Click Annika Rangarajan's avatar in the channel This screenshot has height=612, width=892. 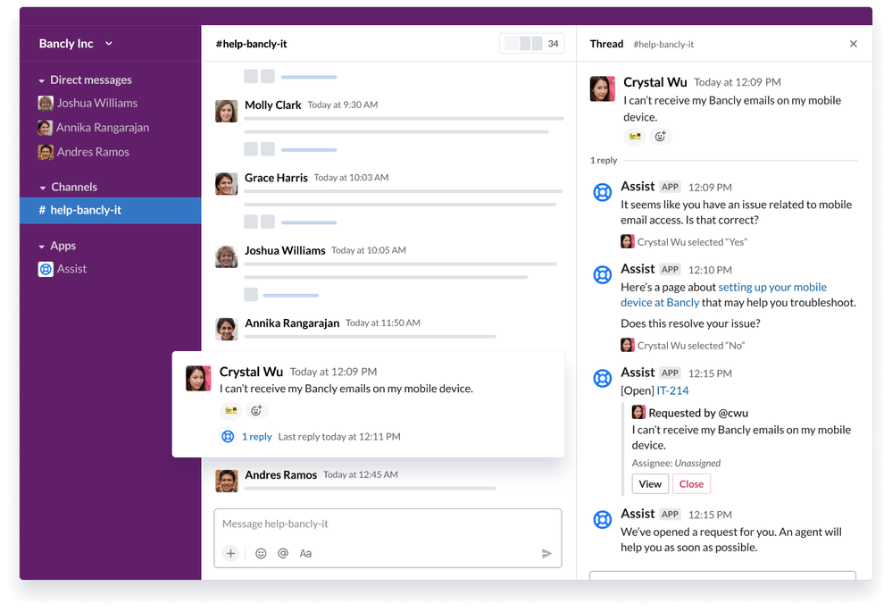click(227, 329)
